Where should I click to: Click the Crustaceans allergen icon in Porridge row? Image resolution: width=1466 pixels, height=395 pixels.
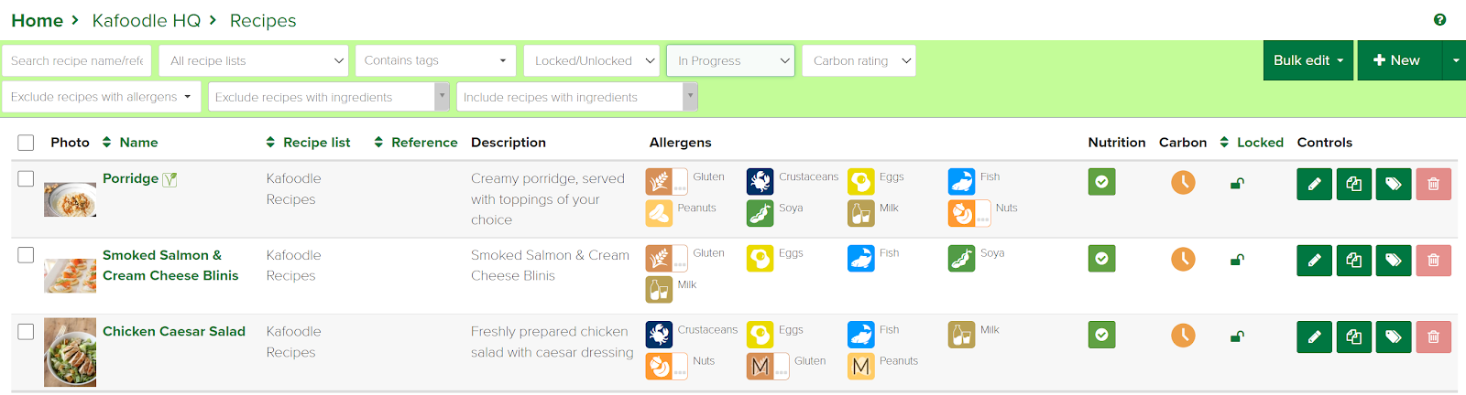pyautogui.click(x=760, y=181)
